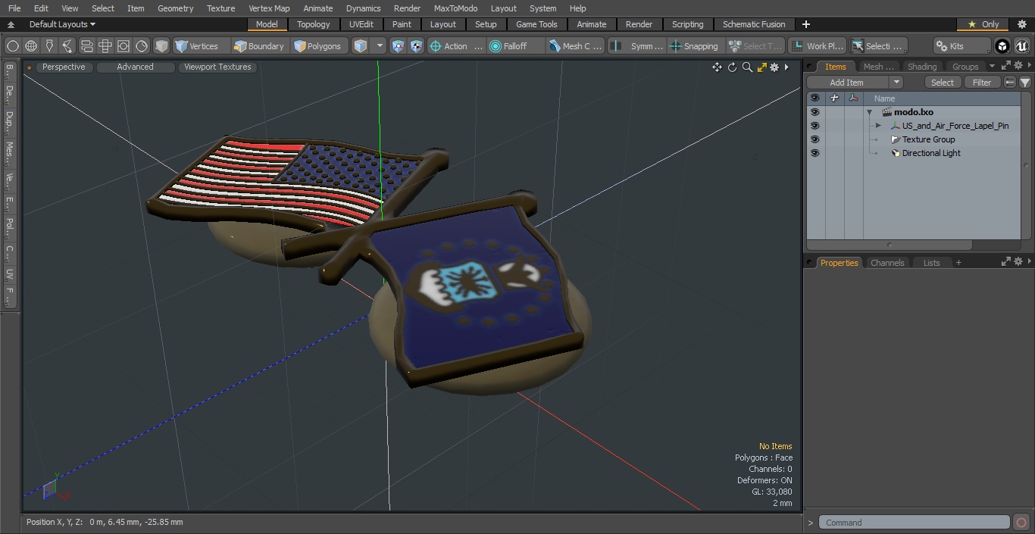Click the globe sphere toolbar icon
This screenshot has height=534, width=1035.
point(31,46)
